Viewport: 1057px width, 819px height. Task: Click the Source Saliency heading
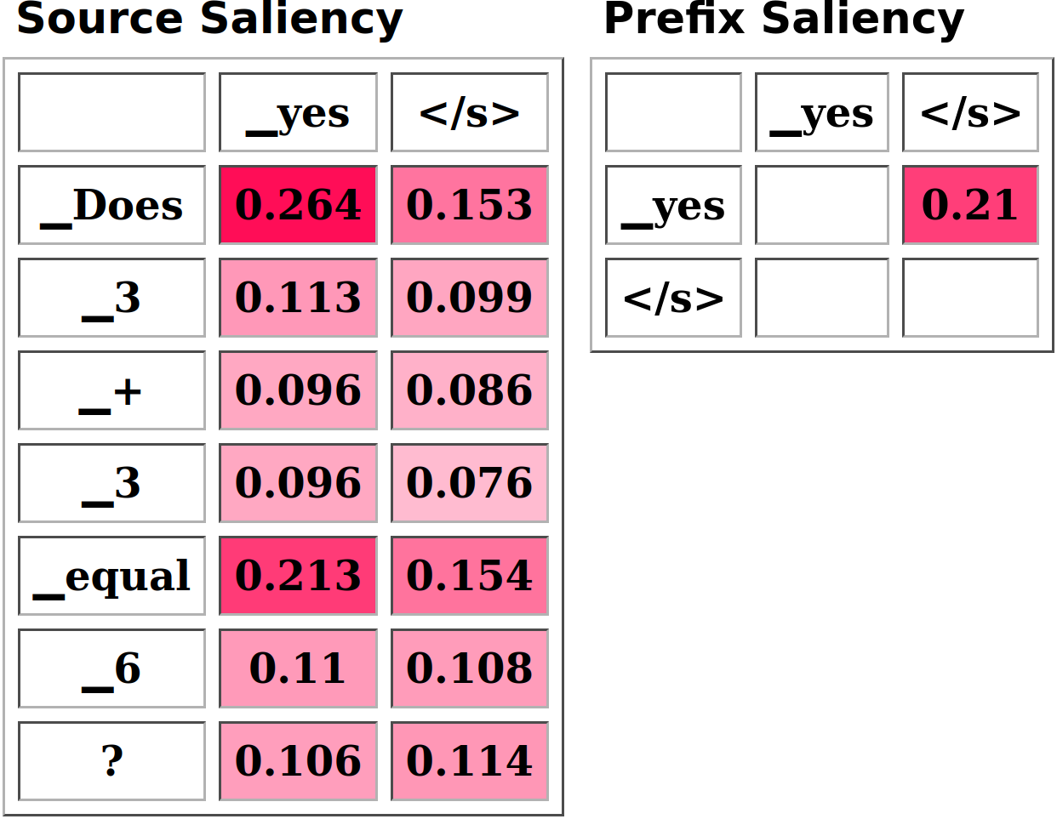(x=209, y=19)
